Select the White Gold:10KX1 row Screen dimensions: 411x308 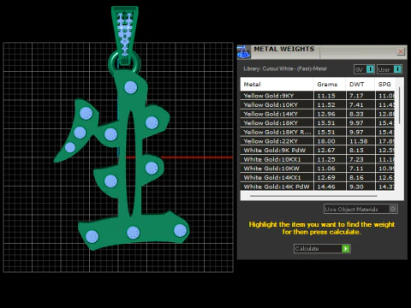click(x=318, y=159)
